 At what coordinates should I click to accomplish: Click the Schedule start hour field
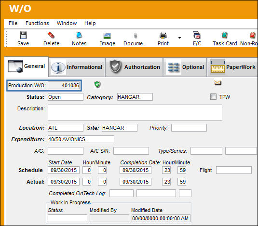pyautogui.click(x=87, y=170)
